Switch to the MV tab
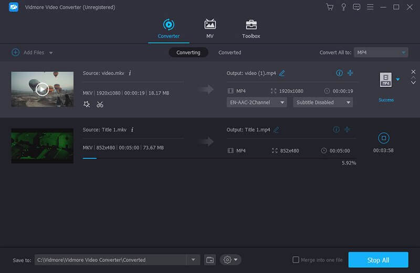420x273 pixels. click(x=210, y=29)
